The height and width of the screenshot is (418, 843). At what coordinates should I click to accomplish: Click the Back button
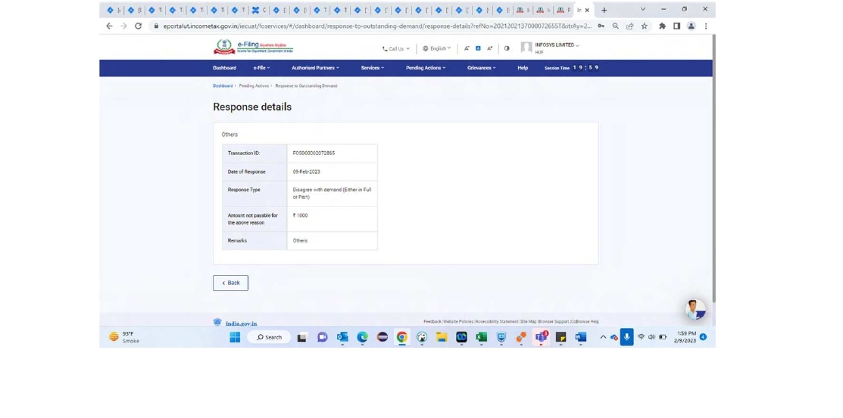[x=230, y=283]
